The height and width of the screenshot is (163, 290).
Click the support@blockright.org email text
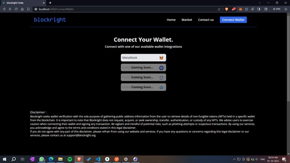(x=81, y=135)
